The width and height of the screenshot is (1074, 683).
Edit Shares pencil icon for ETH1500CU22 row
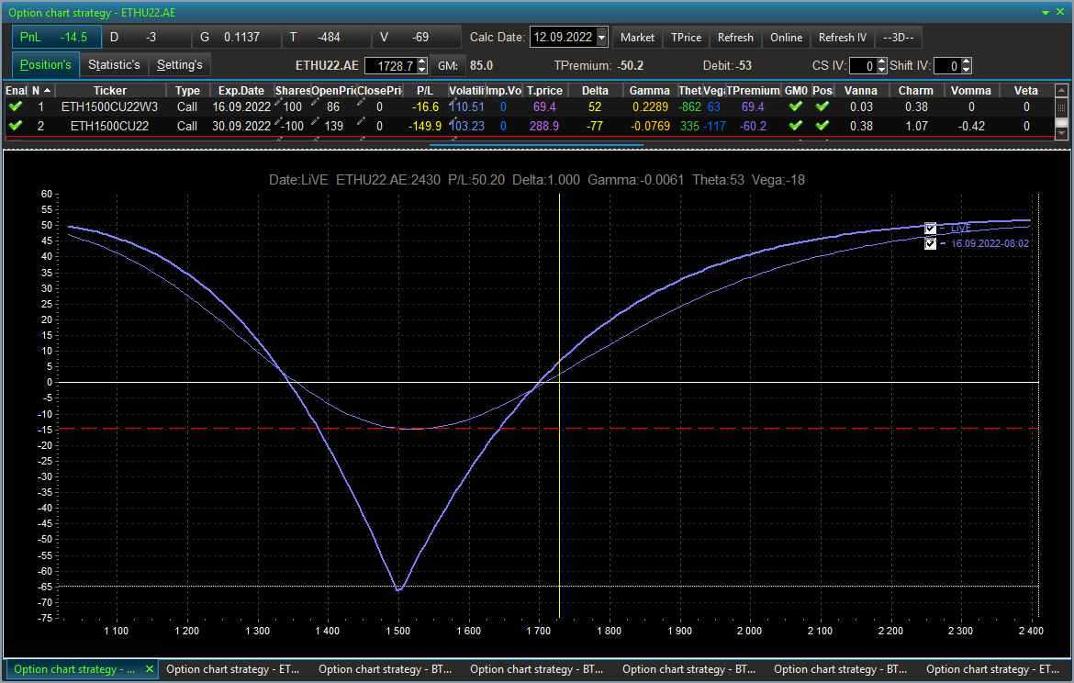tap(278, 121)
